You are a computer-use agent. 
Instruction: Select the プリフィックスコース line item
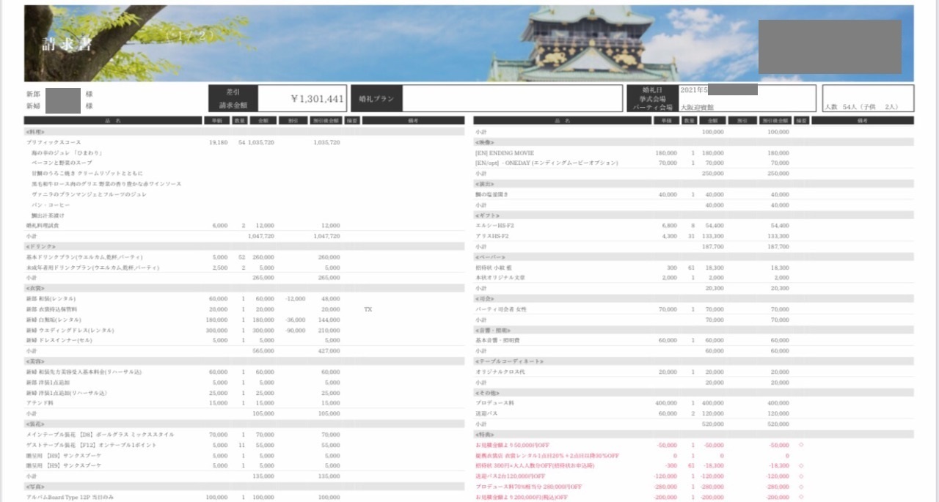click(54, 142)
